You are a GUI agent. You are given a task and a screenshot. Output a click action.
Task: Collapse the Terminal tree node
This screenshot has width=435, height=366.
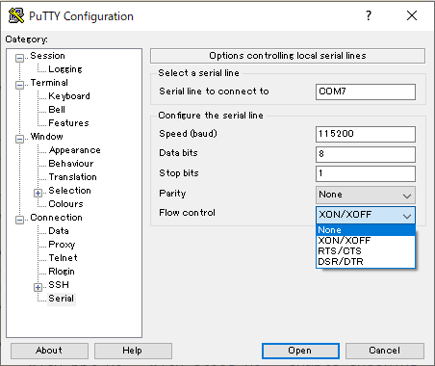tap(19, 85)
